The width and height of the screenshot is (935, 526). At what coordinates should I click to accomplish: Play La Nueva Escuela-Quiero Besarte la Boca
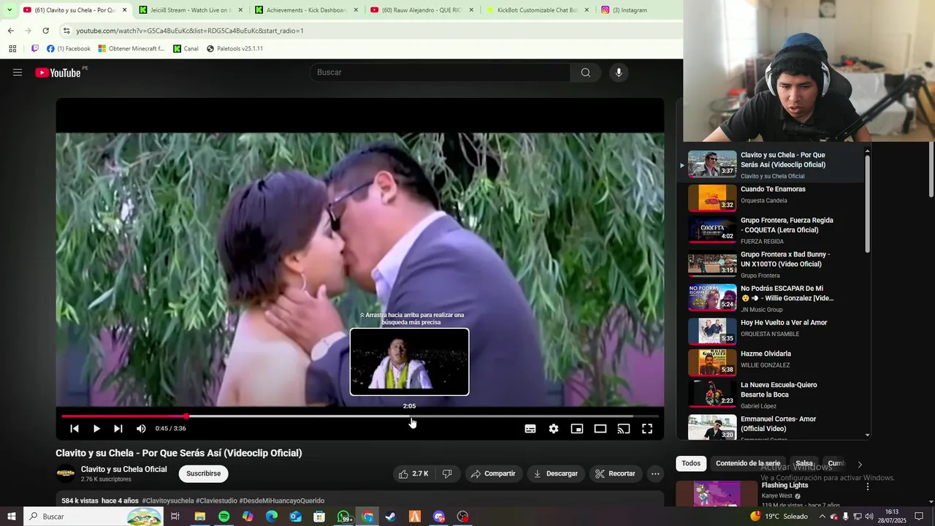(776, 394)
